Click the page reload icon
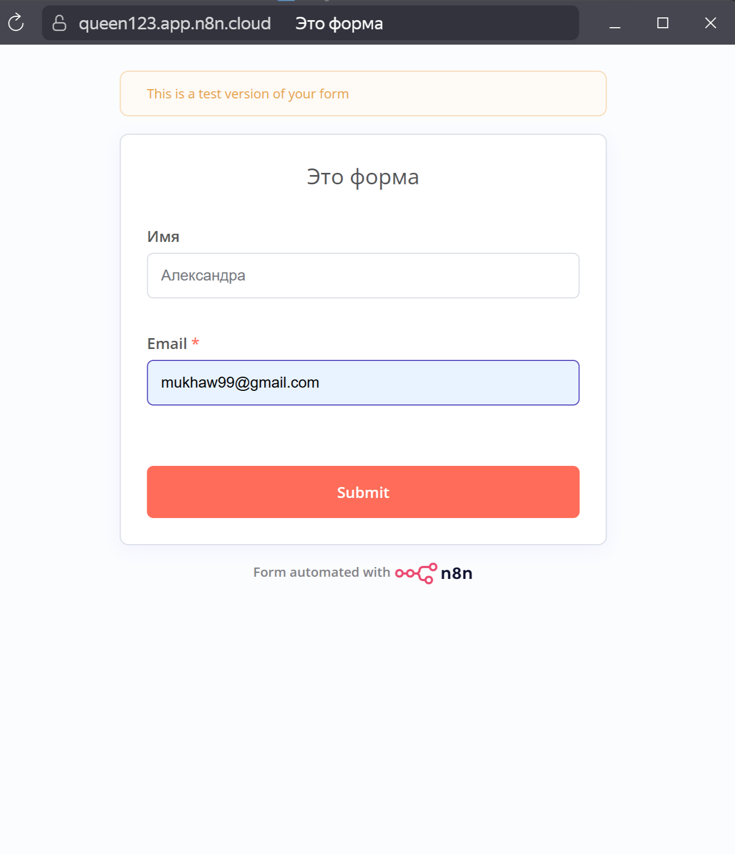 pyautogui.click(x=16, y=23)
